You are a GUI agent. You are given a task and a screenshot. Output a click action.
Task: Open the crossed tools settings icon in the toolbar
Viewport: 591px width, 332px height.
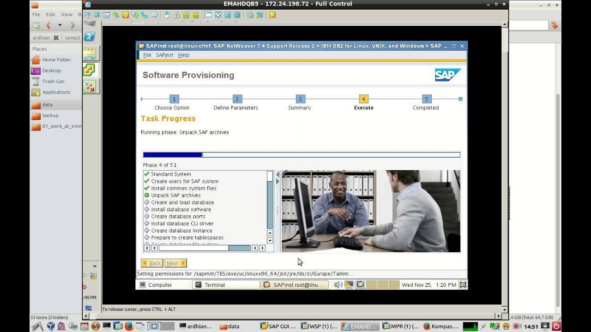point(259,15)
